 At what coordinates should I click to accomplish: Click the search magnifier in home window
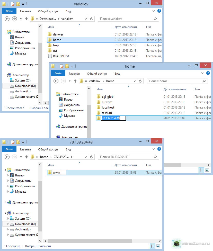[x=204, y=81]
